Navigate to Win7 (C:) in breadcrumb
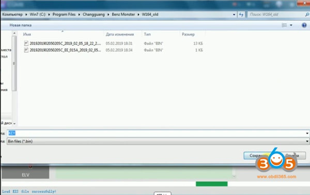The image size is (310, 195). 38,14
